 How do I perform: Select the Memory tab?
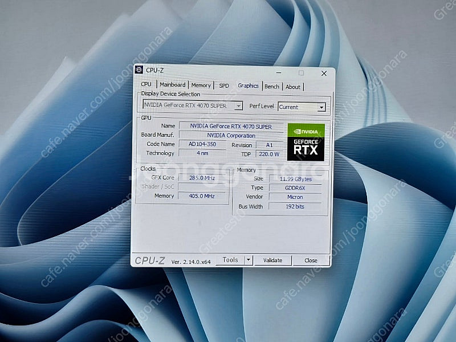(201, 85)
